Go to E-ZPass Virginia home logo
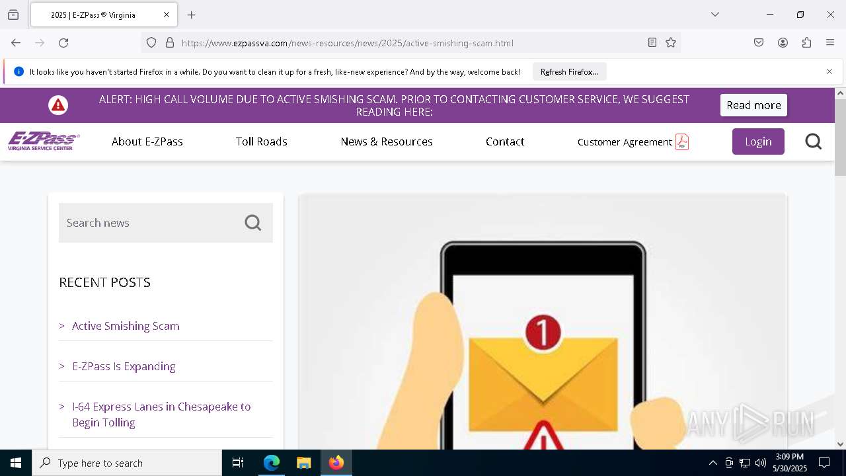This screenshot has width=846, height=476. [44, 141]
